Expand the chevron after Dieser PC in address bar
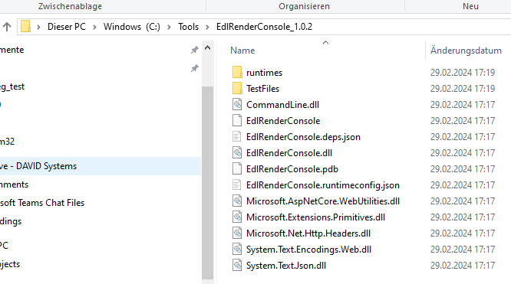 (94, 27)
